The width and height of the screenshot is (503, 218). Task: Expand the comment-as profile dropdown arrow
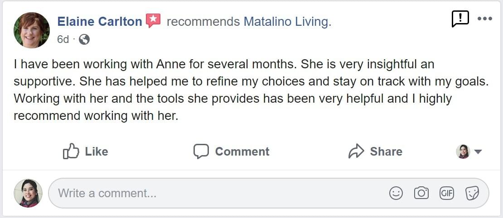coord(478,152)
